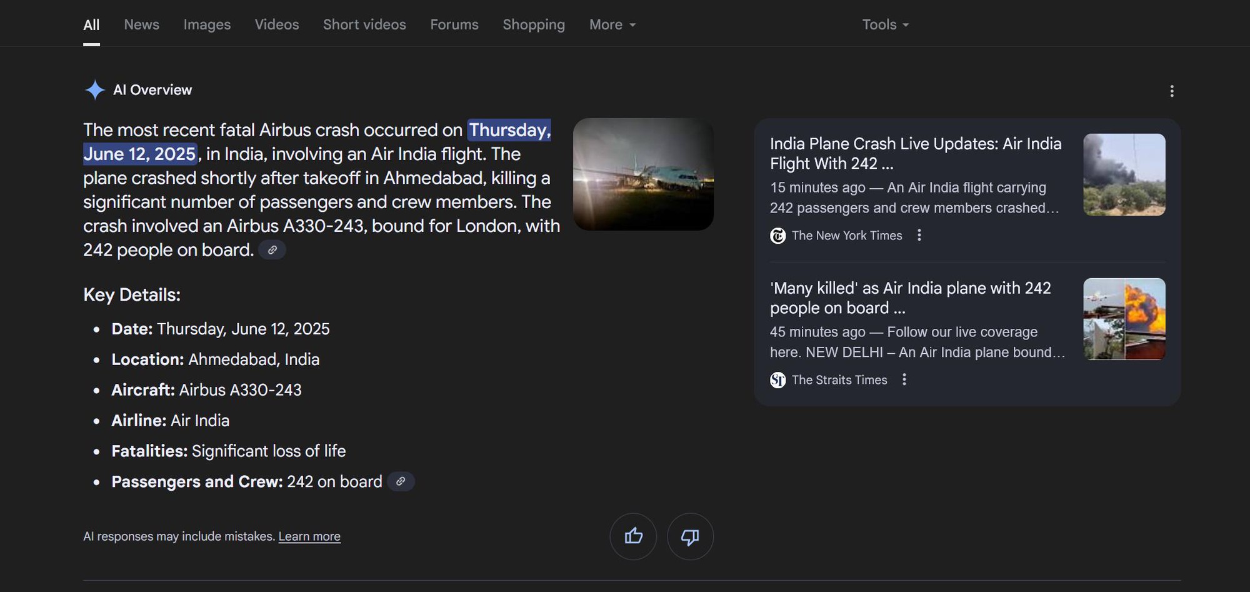This screenshot has height=592, width=1250.
Task: Open 'Many killed' Air India article
Action: 910,298
